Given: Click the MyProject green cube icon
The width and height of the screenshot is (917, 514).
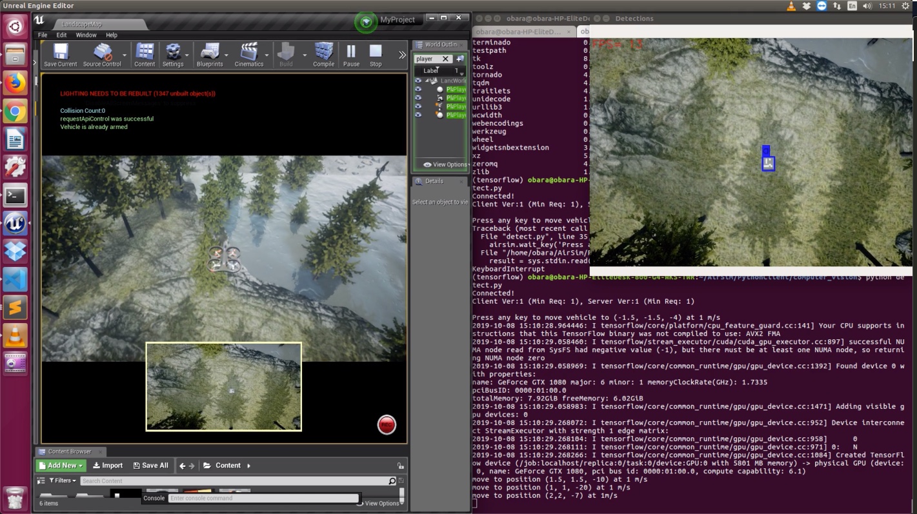Looking at the screenshot, I should [366, 22].
